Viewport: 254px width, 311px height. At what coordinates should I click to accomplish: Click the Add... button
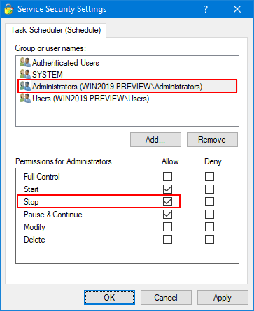click(155, 140)
